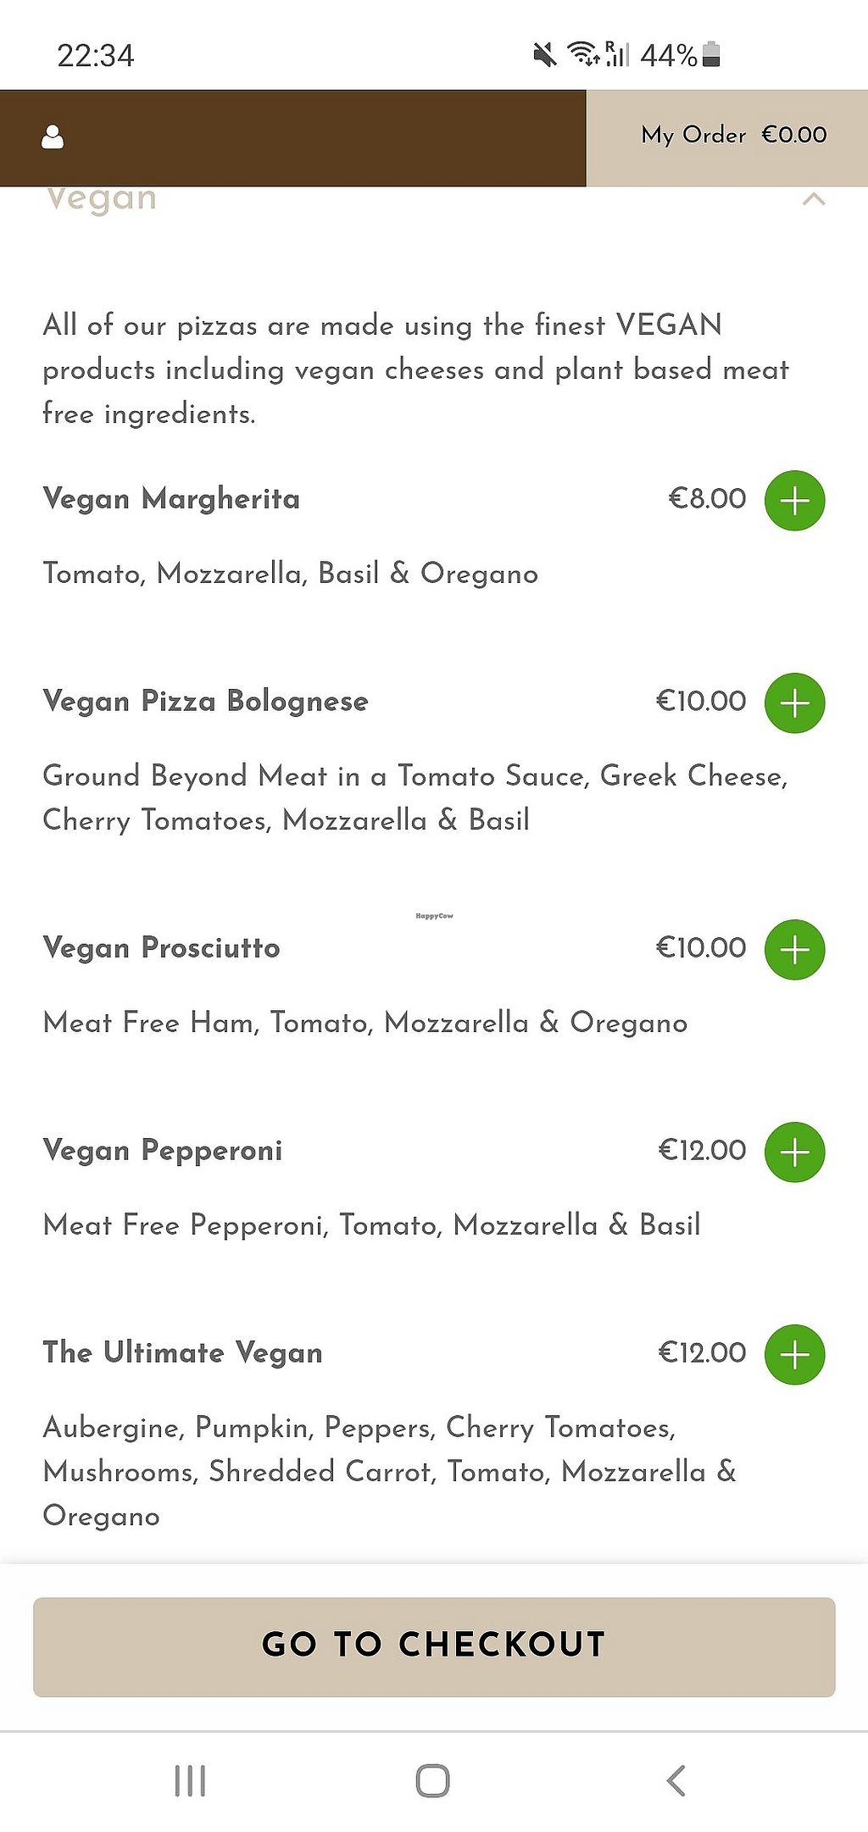Select the Vegan Prosciutto item title
Image resolution: width=868 pixels, height=1832 pixels.
[161, 948]
